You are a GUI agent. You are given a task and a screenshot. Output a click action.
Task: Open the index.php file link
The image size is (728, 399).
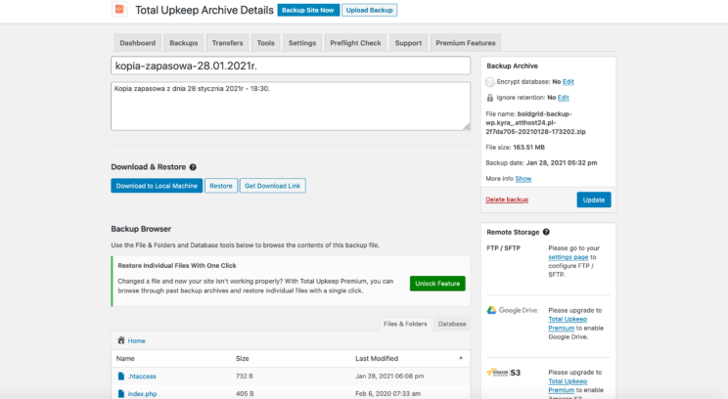click(142, 394)
